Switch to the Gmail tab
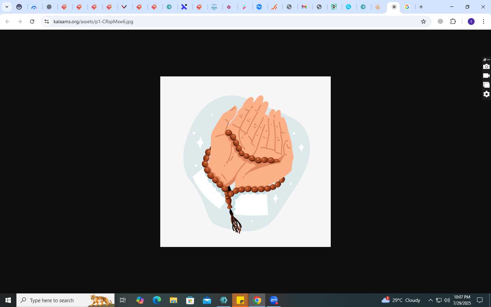Viewport: 491px width, 307px height. [304, 7]
